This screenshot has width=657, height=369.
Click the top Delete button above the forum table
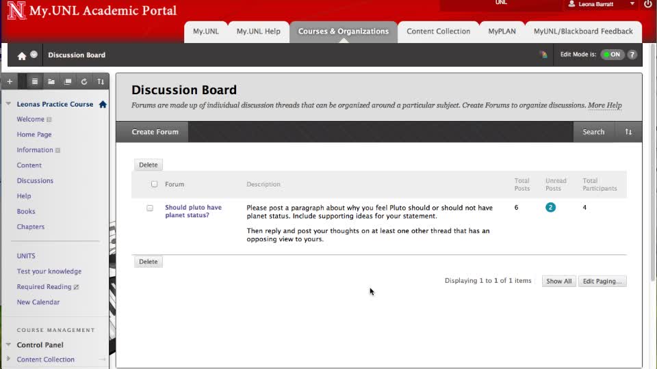click(149, 165)
